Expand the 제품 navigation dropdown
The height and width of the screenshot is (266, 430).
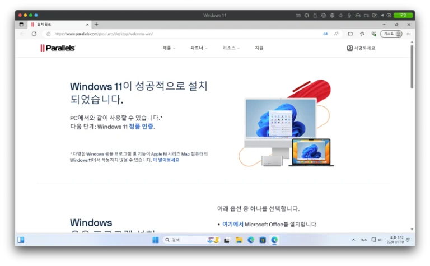pyautogui.click(x=169, y=48)
